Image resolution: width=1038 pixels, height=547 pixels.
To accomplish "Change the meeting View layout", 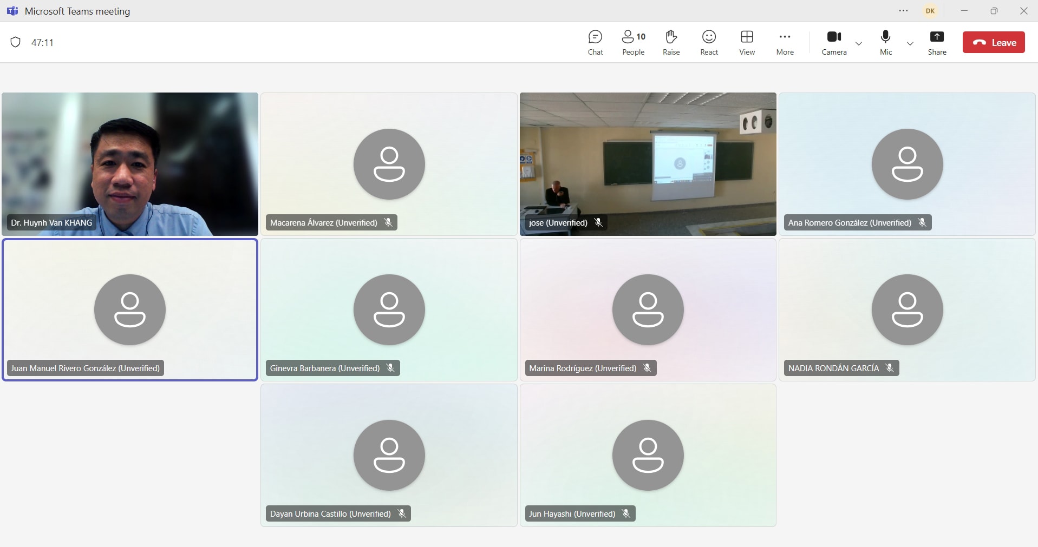I will pyautogui.click(x=747, y=42).
